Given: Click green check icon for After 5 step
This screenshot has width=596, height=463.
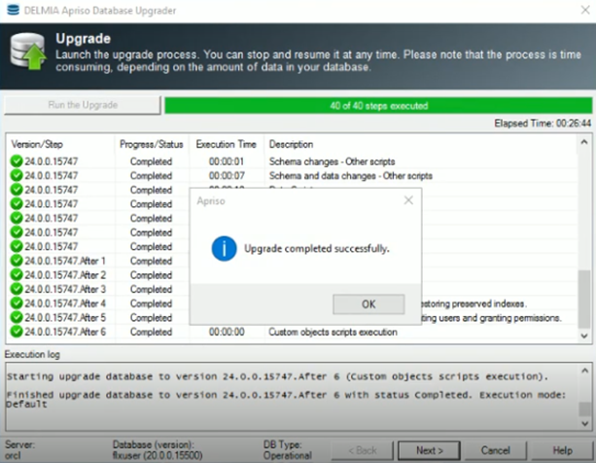Looking at the screenshot, I should point(17,317).
